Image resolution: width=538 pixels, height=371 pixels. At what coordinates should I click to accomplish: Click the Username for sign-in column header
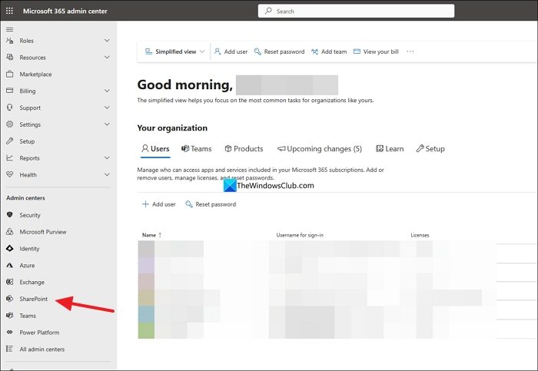click(300, 235)
